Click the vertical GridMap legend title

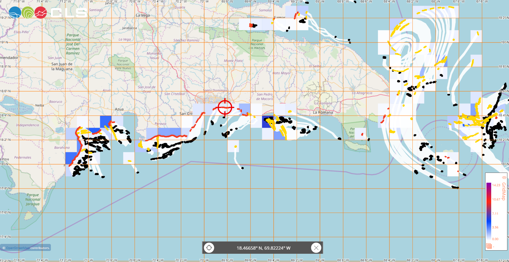point(504,191)
